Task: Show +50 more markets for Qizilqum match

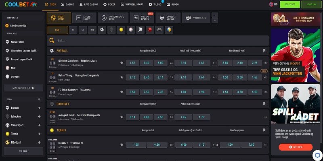Action: 266,63
